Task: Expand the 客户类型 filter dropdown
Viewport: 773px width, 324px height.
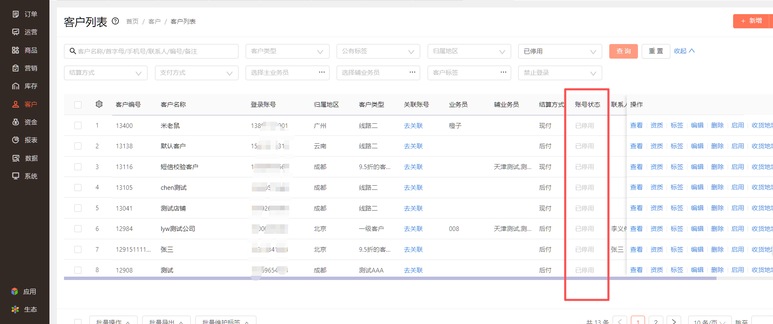Action: pos(288,51)
